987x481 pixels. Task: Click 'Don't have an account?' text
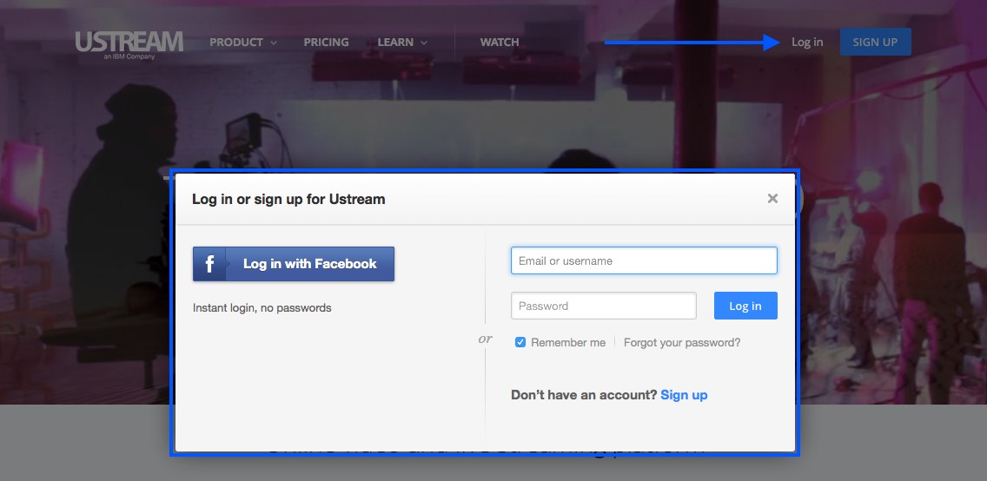pyautogui.click(x=584, y=395)
